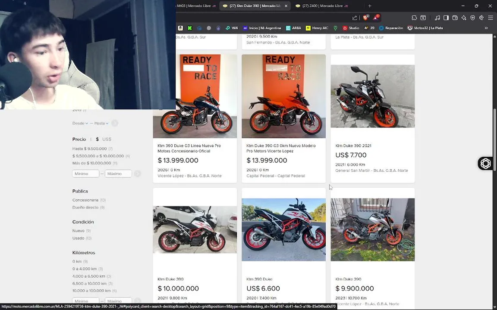
Task: Click the Mínimo price input field
Action: 85,174
